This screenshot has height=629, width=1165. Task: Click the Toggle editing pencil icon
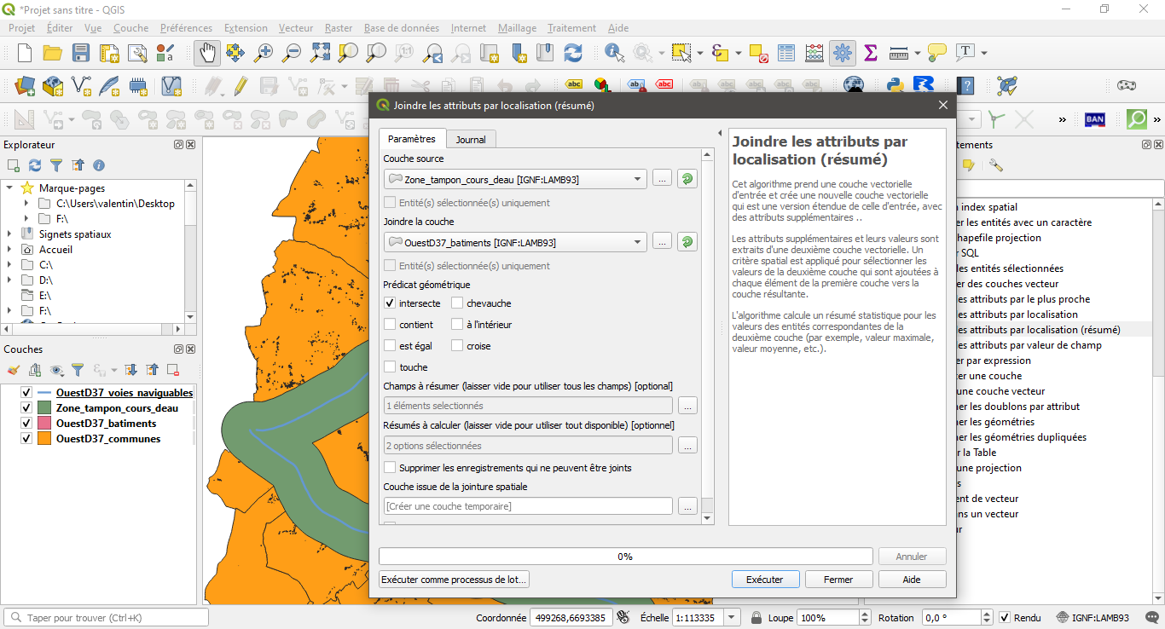coord(241,85)
